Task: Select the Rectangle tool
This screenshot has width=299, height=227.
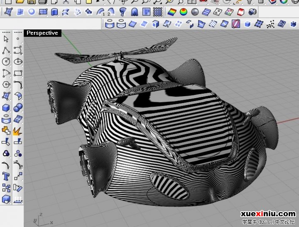Action: pos(18,73)
